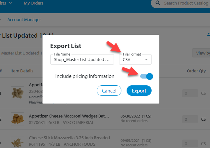
Task: Click the File Name input field
Action: (x=82, y=59)
